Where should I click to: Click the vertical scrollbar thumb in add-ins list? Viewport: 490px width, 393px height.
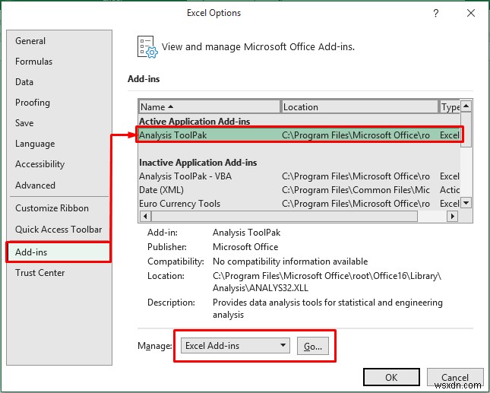pos(466,129)
